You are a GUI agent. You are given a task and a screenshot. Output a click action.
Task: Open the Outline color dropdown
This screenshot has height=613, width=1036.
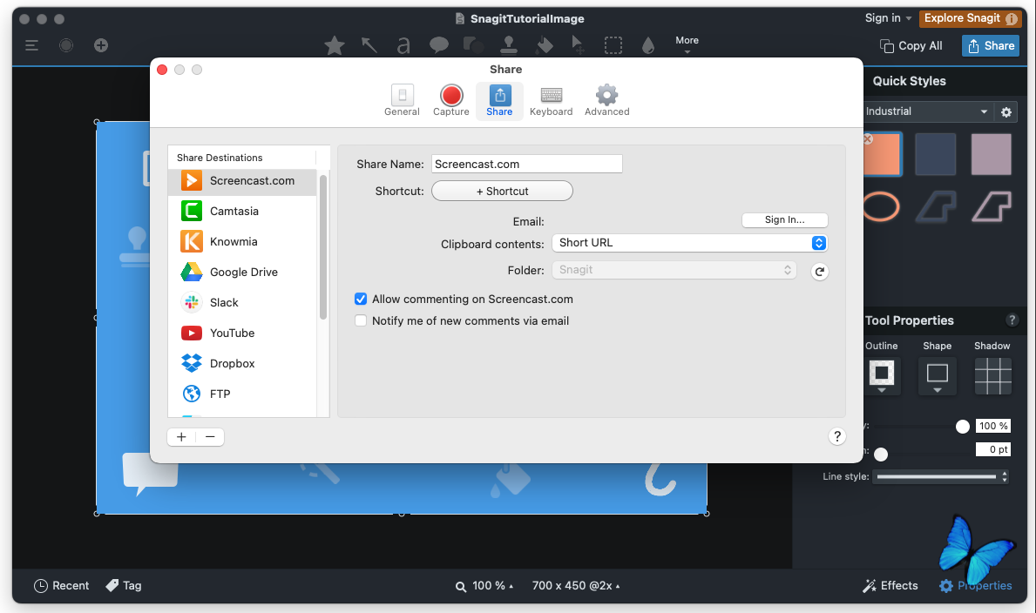[882, 376]
